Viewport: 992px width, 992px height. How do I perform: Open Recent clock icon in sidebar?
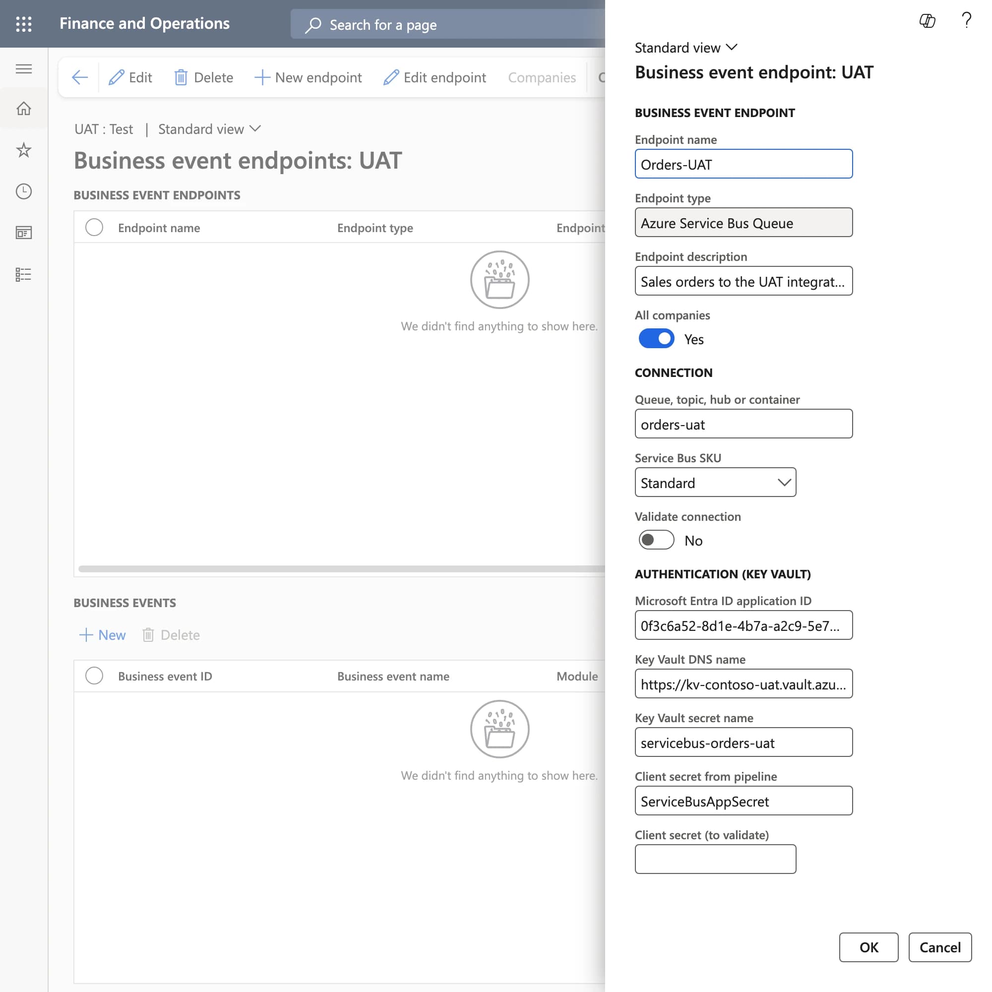(x=24, y=191)
